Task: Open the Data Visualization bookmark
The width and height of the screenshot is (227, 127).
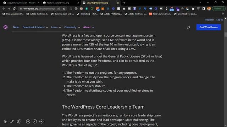Action: click(x=13, y=14)
